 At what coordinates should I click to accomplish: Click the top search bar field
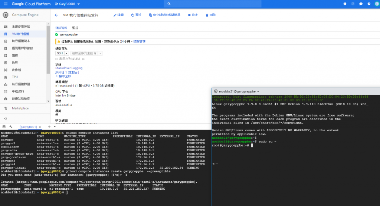click(x=213, y=4)
